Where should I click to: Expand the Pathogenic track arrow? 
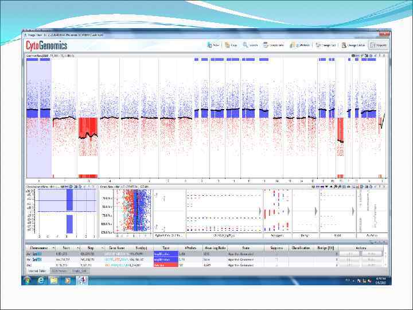coord(289,211)
